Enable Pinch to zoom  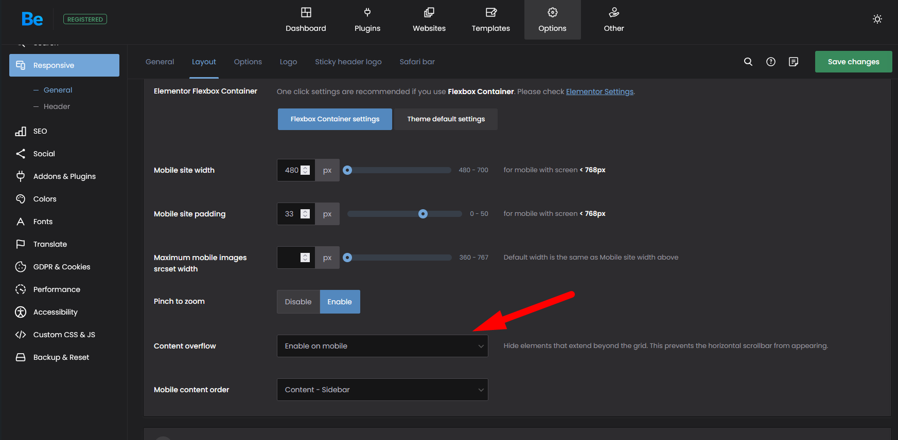(x=340, y=302)
